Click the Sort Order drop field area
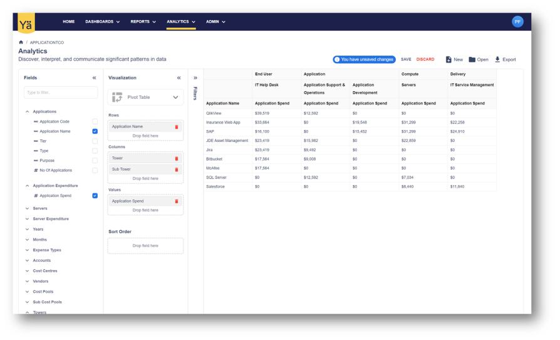The image size is (560, 340). pos(145,246)
